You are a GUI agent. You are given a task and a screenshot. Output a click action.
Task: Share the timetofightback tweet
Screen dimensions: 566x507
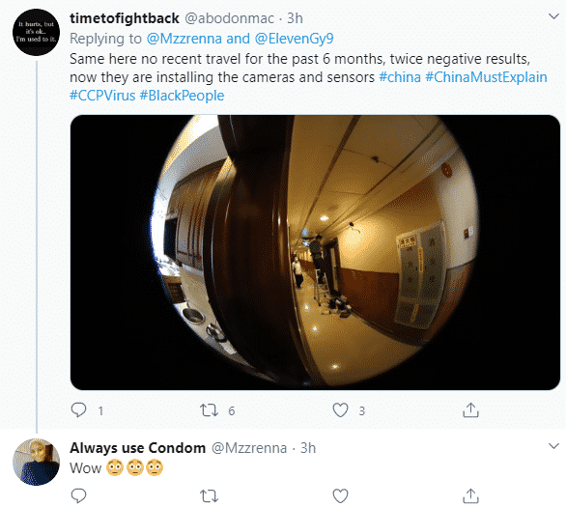click(x=470, y=409)
